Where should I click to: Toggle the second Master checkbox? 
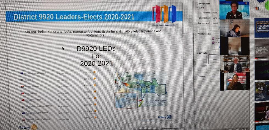point(213,42)
